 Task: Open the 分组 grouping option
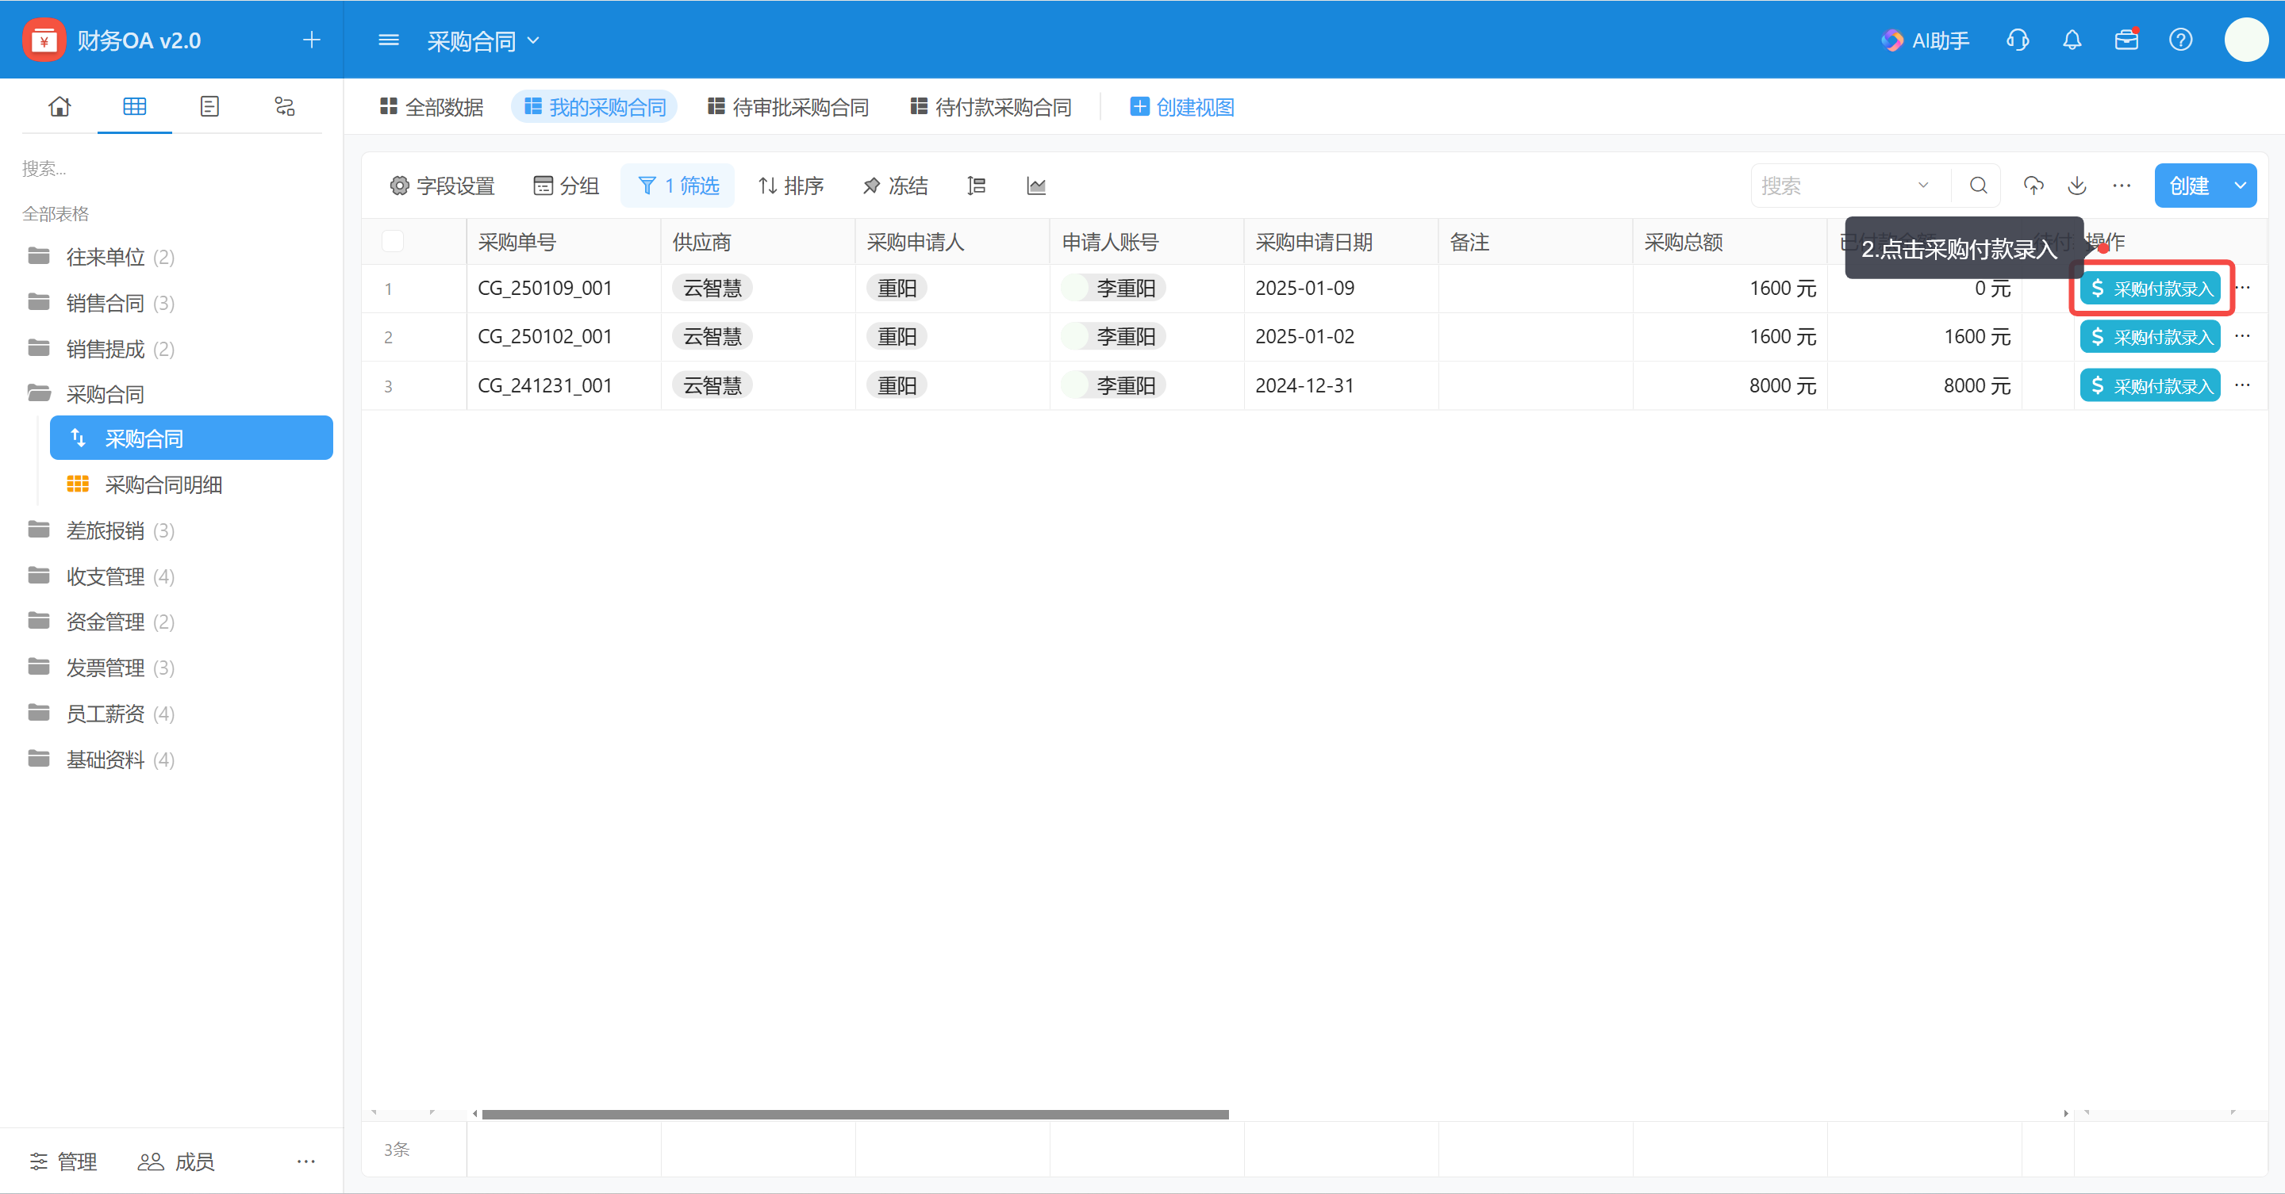[x=566, y=186]
